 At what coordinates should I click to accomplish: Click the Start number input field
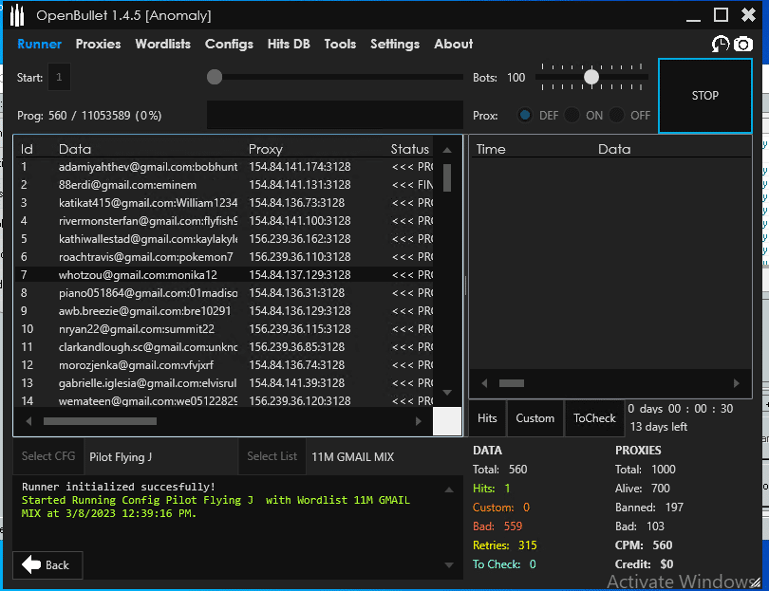coord(59,78)
